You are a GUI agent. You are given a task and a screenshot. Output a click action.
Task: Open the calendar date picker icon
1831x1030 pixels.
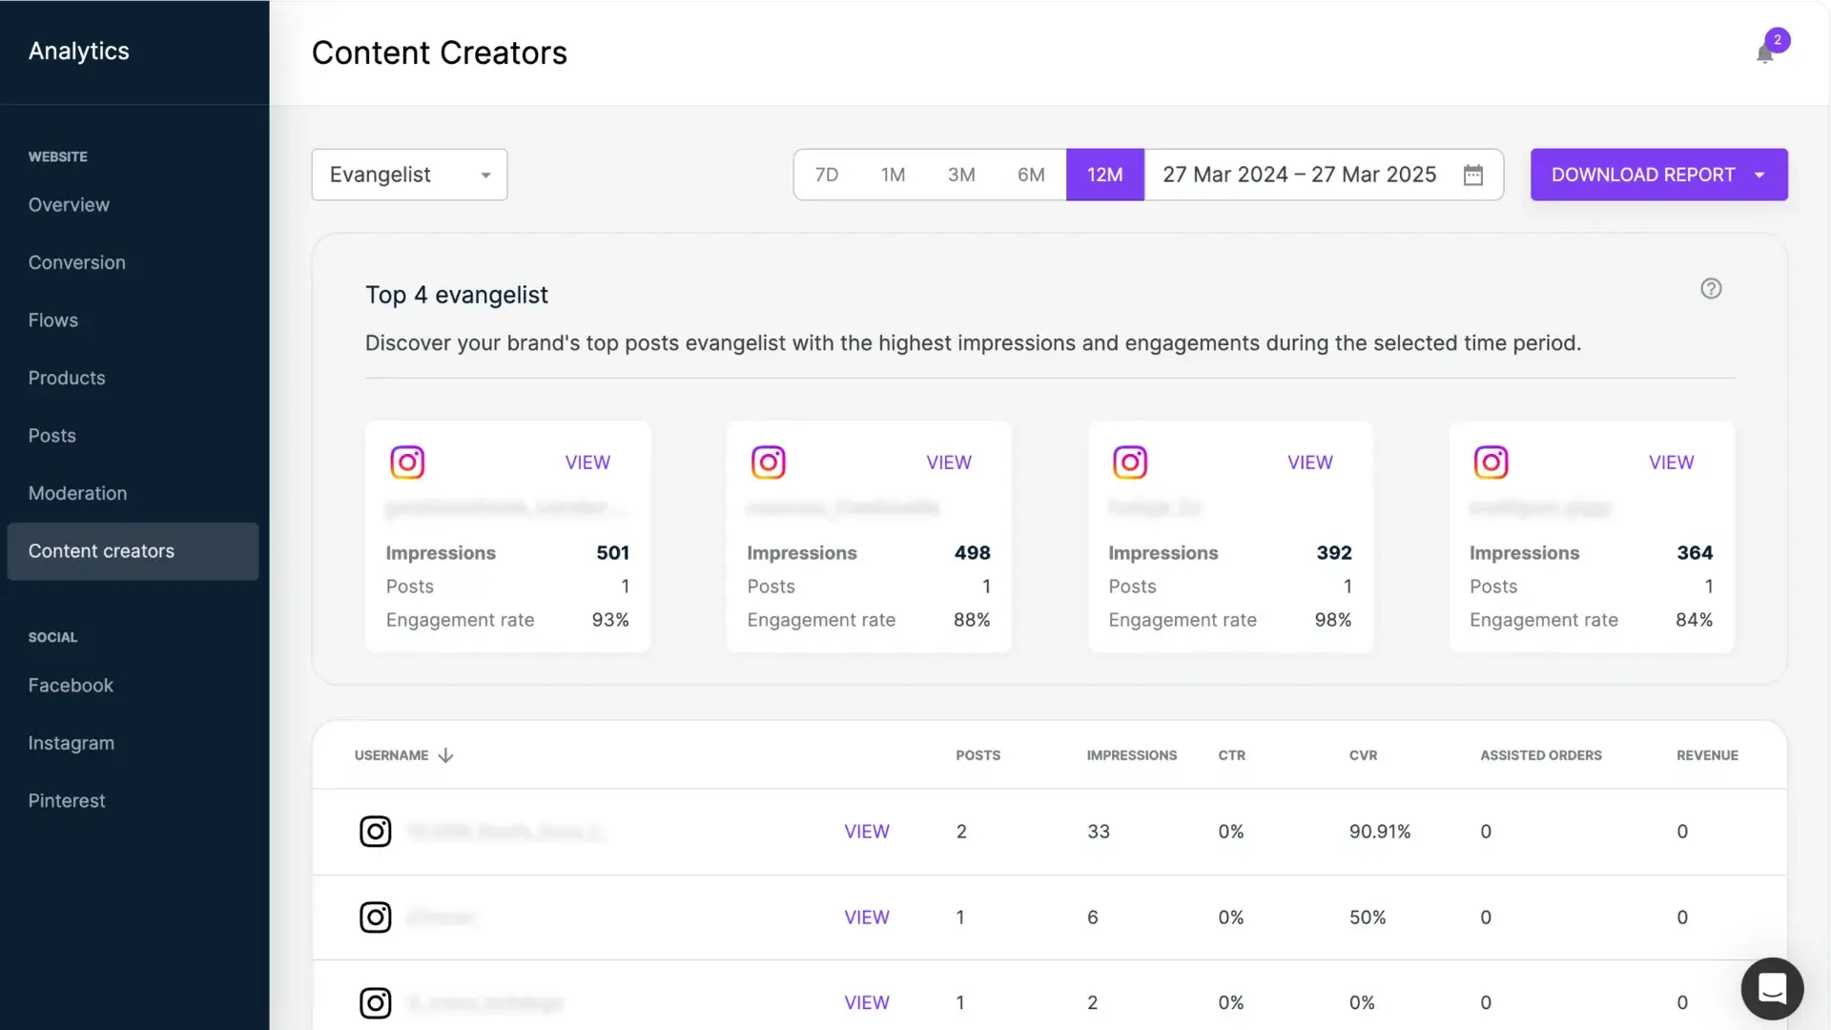pos(1473,175)
